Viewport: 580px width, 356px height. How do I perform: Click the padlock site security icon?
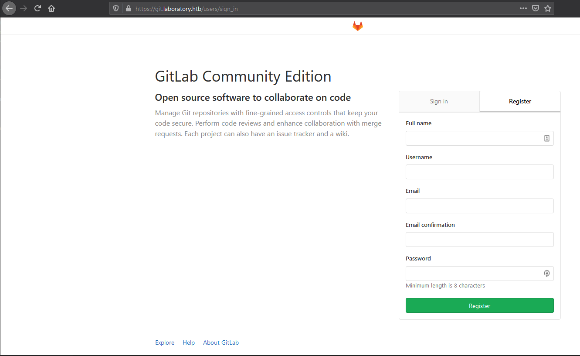(x=128, y=8)
